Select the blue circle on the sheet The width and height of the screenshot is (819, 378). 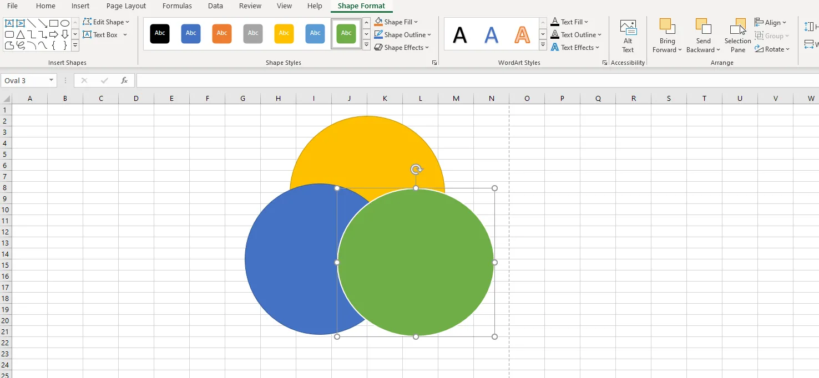pyautogui.click(x=289, y=260)
